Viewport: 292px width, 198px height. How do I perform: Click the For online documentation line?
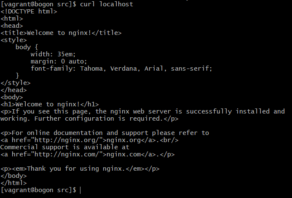(x=105, y=133)
